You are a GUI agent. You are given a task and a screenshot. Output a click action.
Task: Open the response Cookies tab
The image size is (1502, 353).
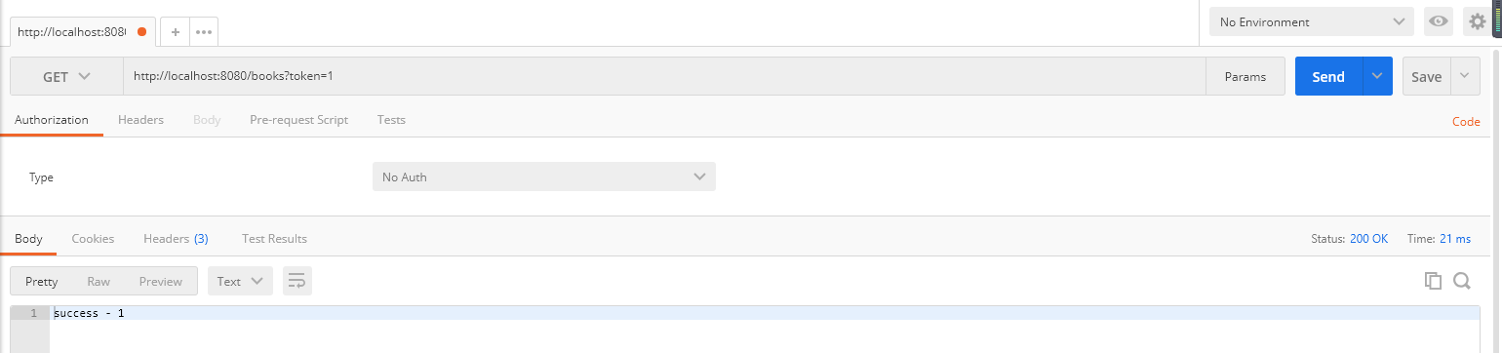coord(93,238)
